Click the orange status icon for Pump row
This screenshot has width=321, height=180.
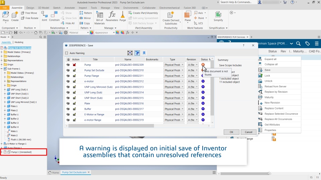203,64
